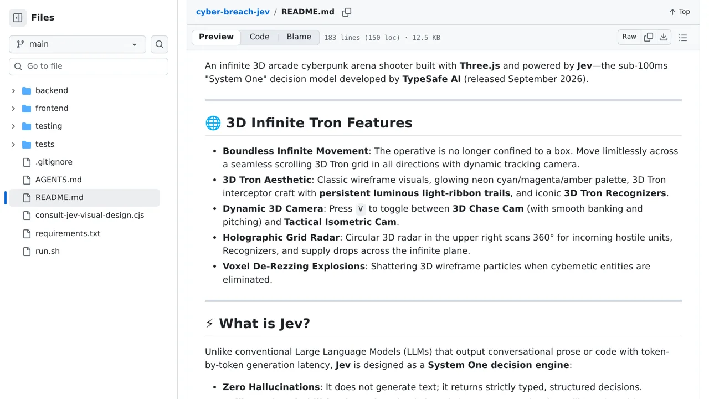The height and width of the screenshot is (399, 709).
Task: Click the AGENTS.md file icon
Action: (x=27, y=180)
